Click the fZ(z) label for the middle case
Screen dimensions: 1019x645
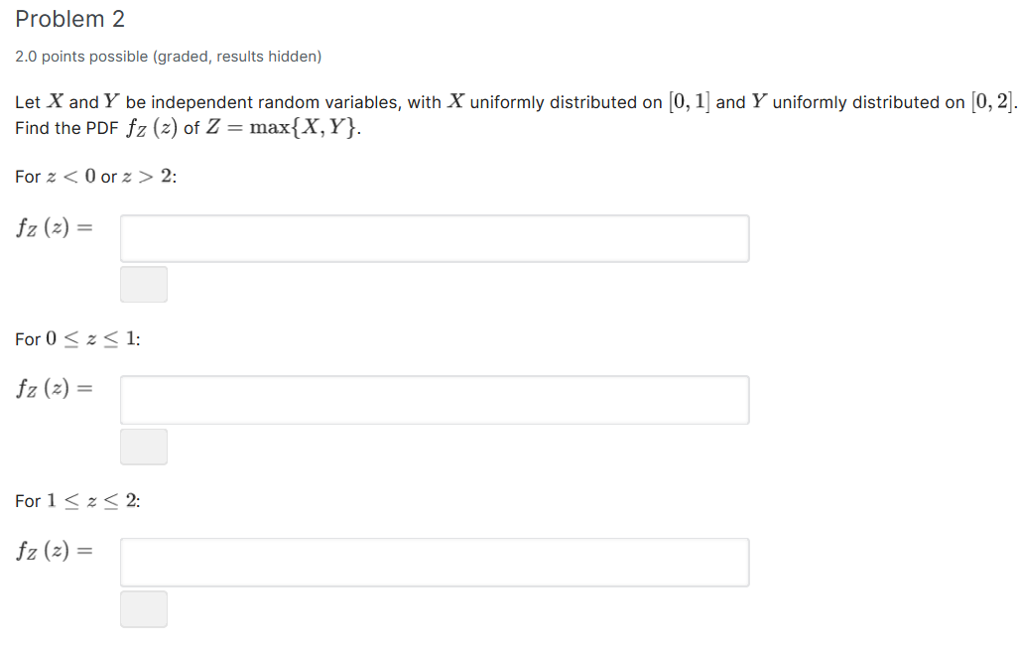click(55, 390)
